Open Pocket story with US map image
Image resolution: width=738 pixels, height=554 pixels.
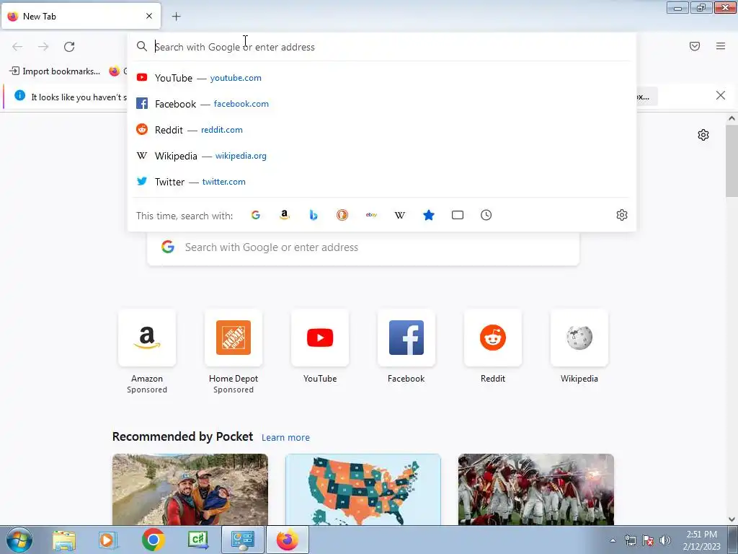pos(363,490)
